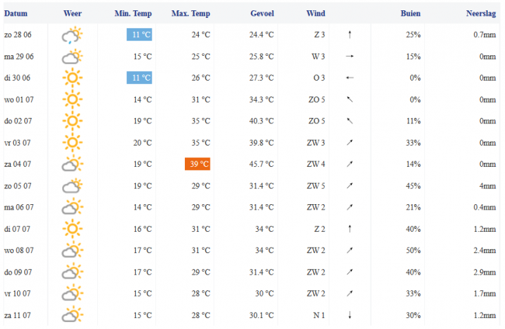Click the blue 11 °C cell for zo 28 06
505x329 pixels.
(x=139, y=34)
